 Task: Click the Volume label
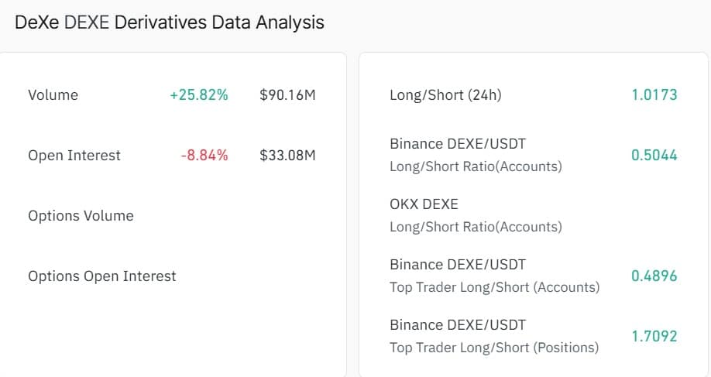click(x=53, y=95)
